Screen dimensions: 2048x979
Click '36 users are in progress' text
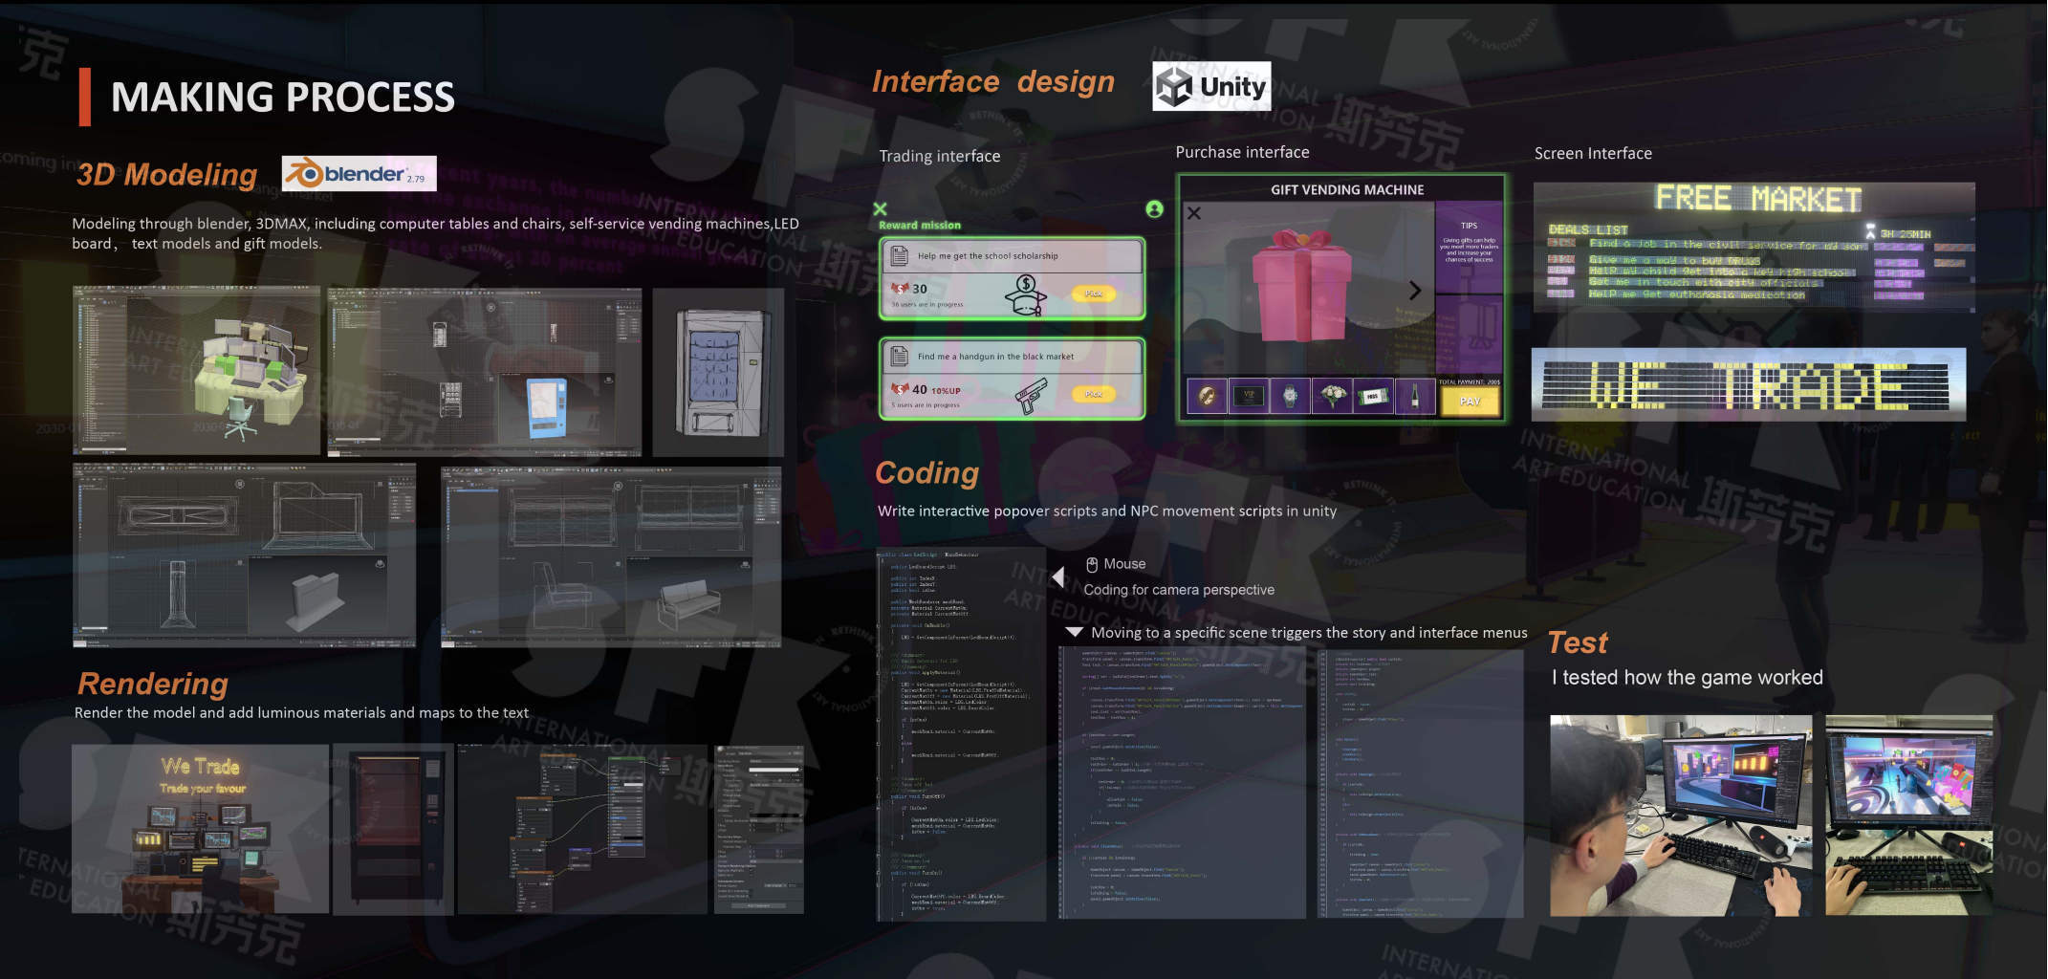[x=927, y=304]
